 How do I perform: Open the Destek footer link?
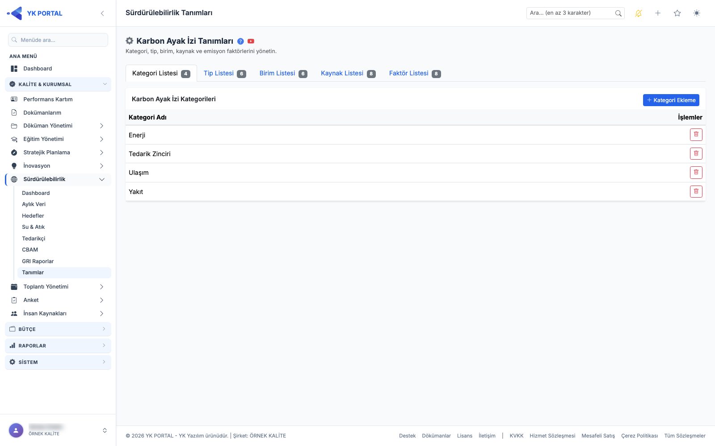tap(408, 436)
